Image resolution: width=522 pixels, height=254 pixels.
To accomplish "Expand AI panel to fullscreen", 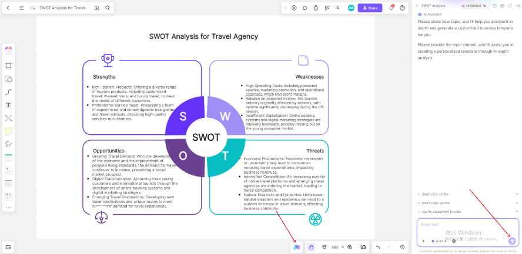I will tap(510, 6).
